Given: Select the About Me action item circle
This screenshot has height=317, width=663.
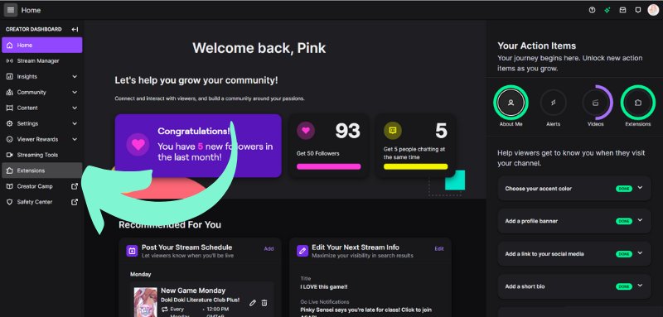Looking at the screenshot, I should [x=511, y=103].
